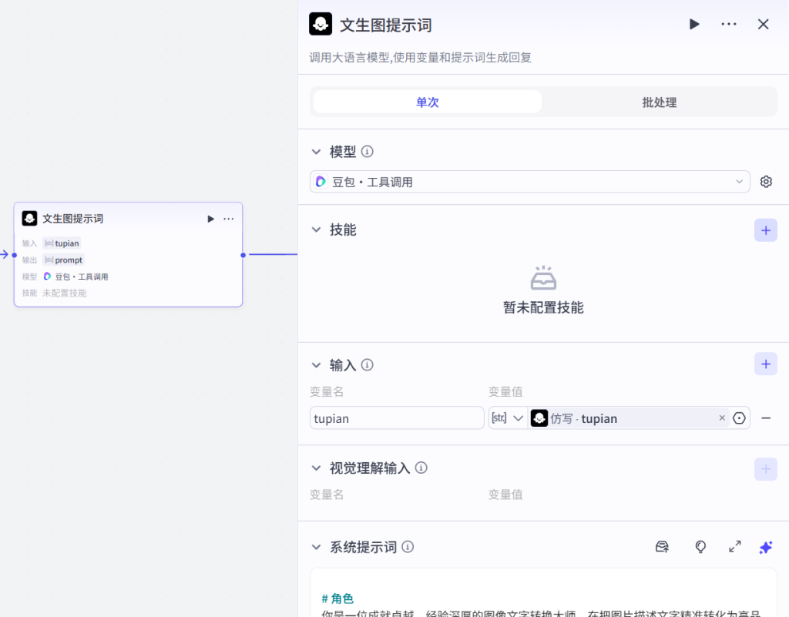789x617 pixels.
Task: Expand the system prompt editor to fullscreen
Action: (x=735, y=547)
